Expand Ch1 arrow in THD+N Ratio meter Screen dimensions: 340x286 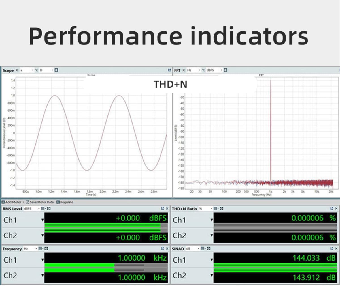tap(212, 220)
